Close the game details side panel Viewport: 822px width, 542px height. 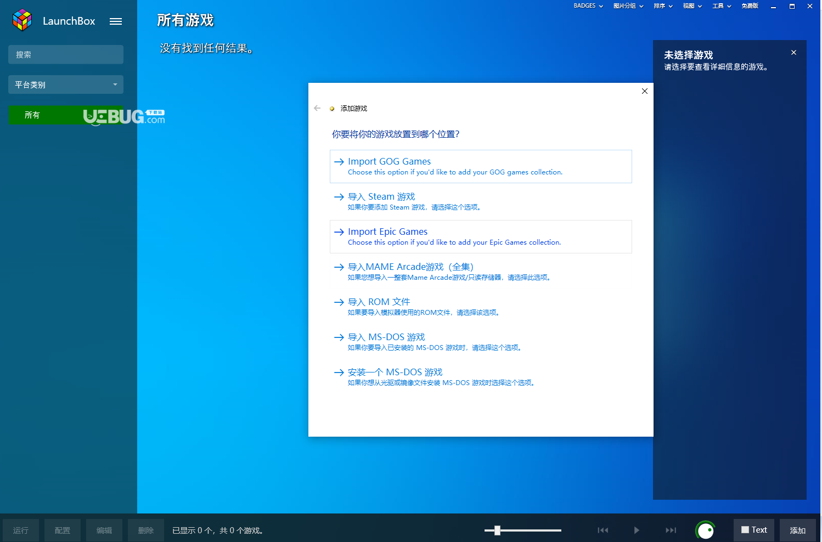click(x=793, y=53)
